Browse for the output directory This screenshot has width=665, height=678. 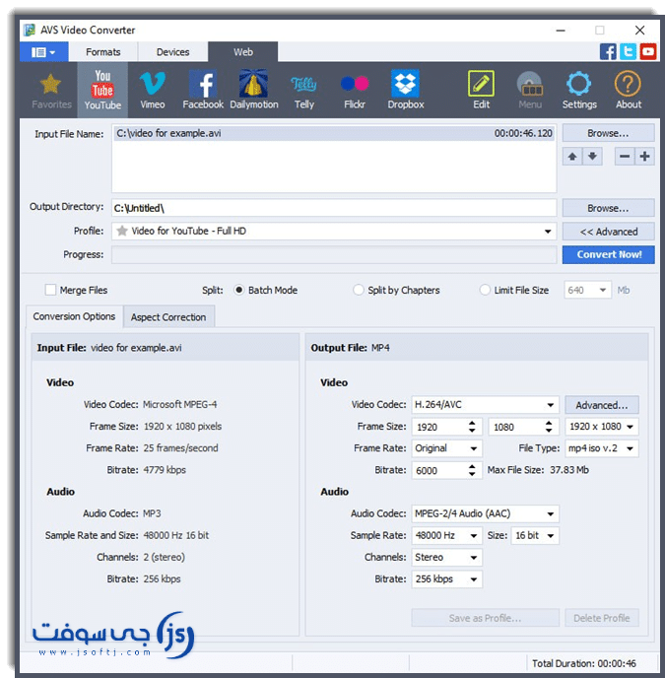[608, 208]
